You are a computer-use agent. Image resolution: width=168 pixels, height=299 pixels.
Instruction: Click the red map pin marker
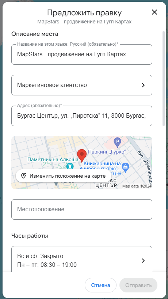(x=82, y=156)
